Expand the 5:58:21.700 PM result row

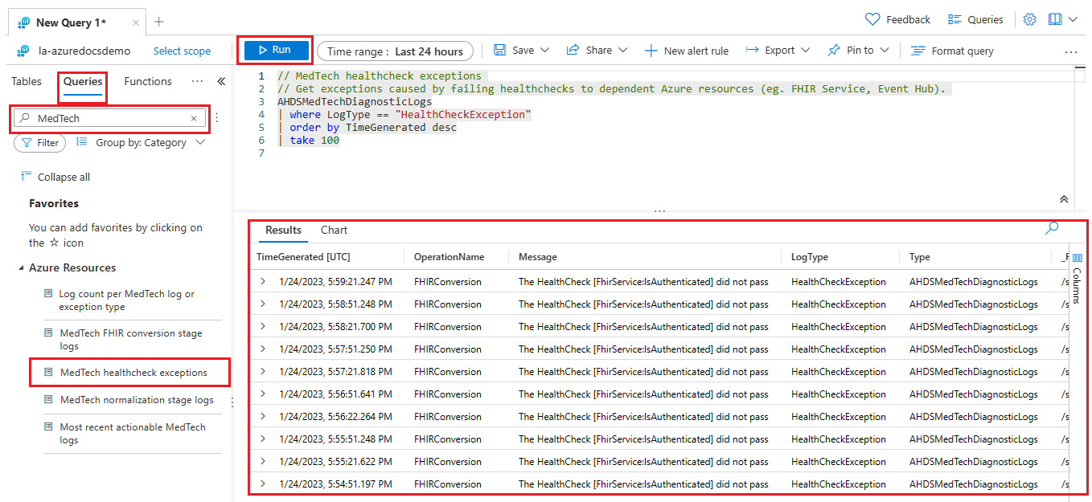click(x=262, y=327)
